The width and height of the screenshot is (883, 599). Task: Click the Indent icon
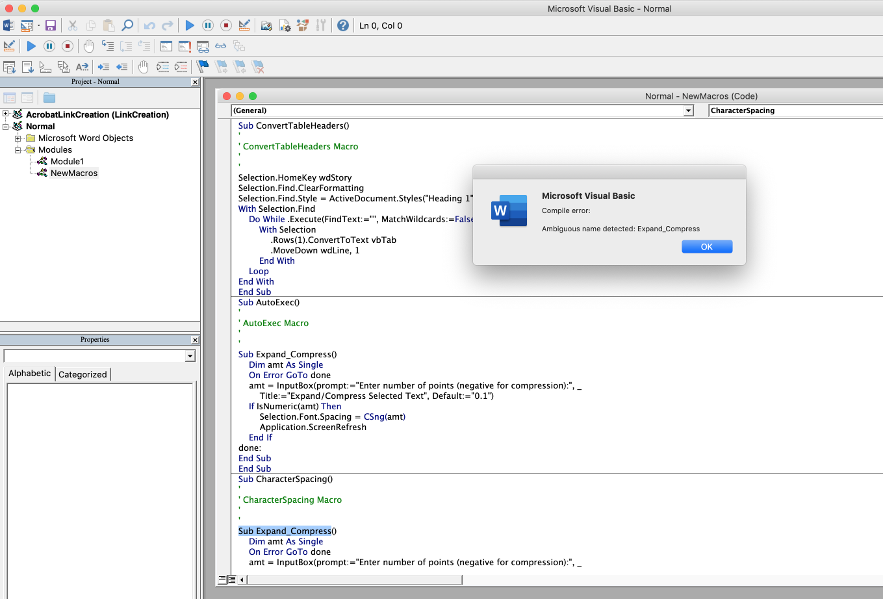point(103,67)
